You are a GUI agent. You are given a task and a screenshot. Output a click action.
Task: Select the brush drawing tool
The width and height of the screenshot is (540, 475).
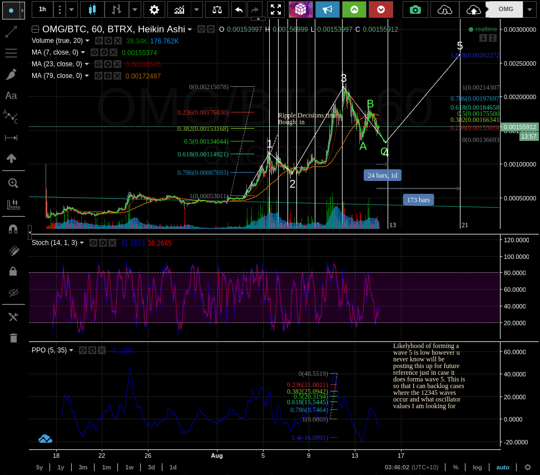coord(11,74)
